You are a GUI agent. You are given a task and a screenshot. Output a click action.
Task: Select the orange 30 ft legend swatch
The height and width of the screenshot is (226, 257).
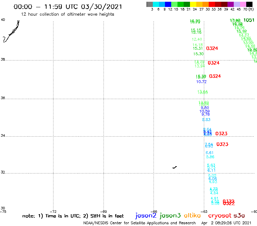[x=206, y=4]
